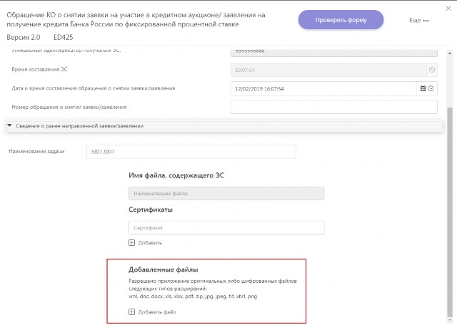Click the Сертификат input field

(x=226, y=227)
